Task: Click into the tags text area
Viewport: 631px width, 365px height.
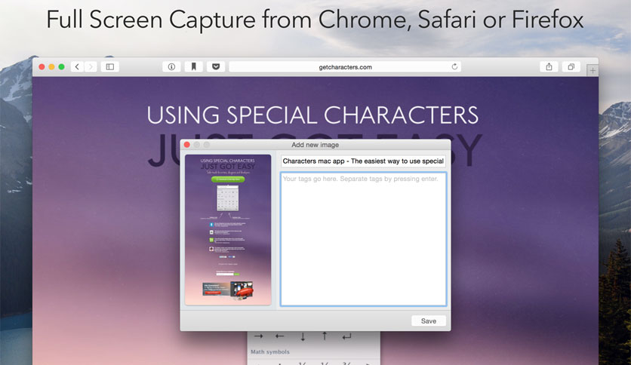Action: tap(363, 239)
